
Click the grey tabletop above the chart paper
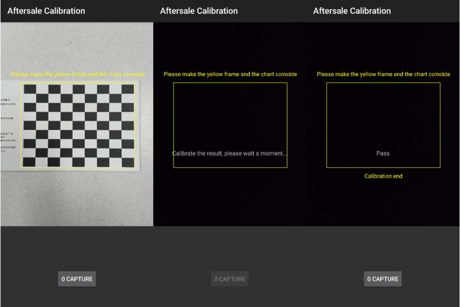(x=77, y=46)
